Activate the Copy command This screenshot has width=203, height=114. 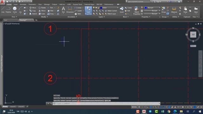tap(33, 11)
